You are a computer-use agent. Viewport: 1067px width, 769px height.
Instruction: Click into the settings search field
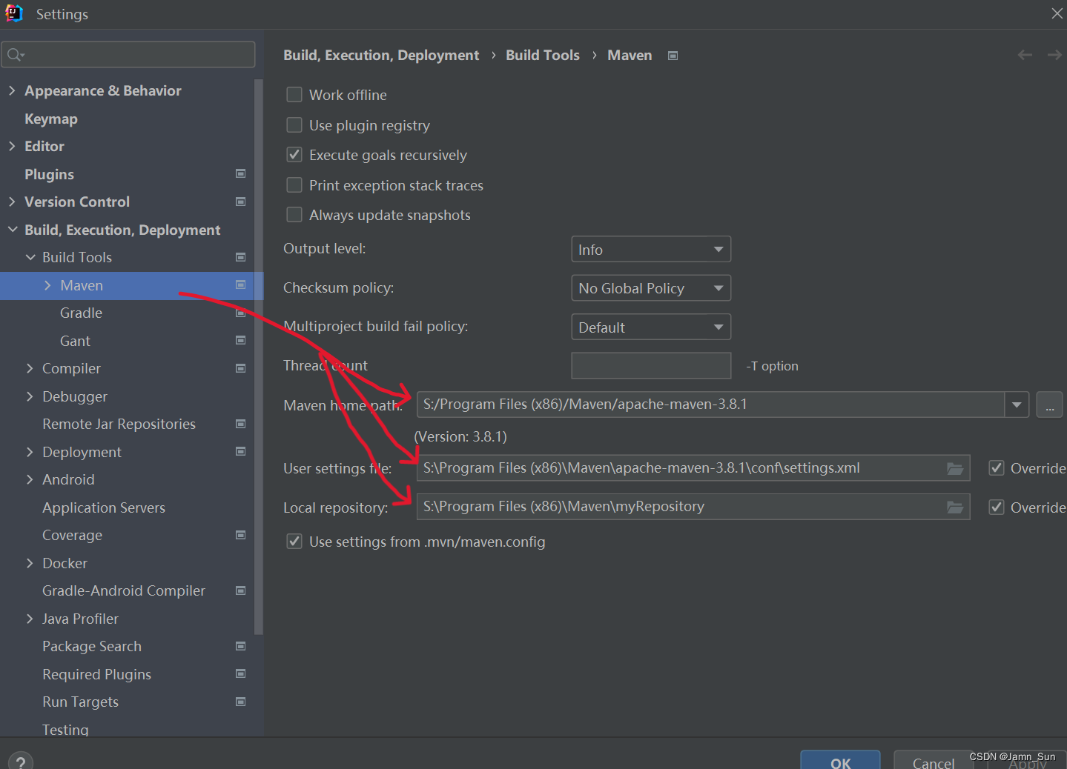coord(128,55)
